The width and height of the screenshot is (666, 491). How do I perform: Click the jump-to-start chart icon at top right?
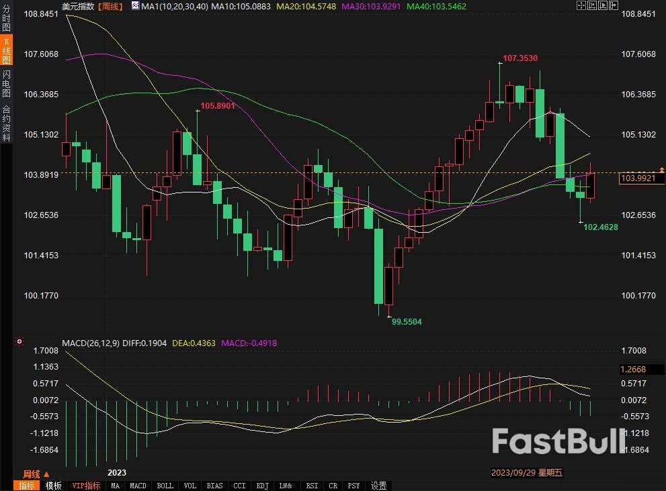click(592, 5)
